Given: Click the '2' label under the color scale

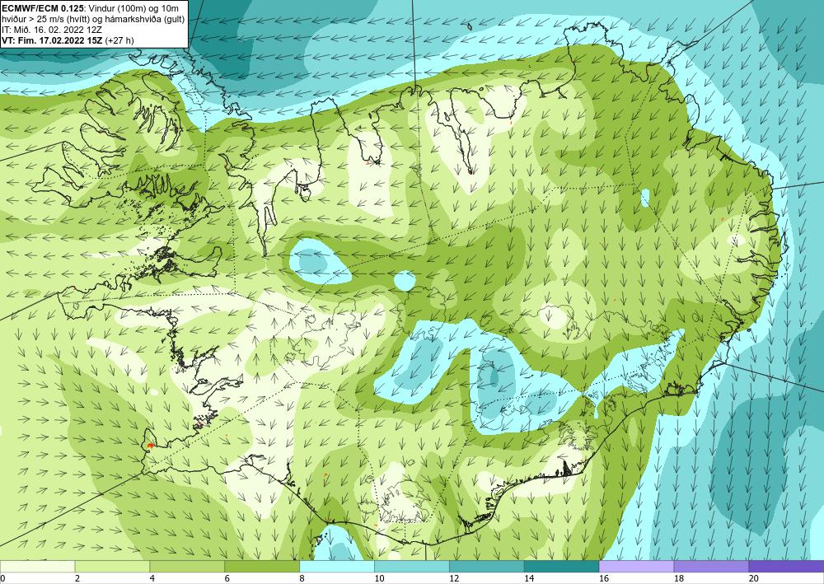Looking at the screenshot, I should 77,578.
